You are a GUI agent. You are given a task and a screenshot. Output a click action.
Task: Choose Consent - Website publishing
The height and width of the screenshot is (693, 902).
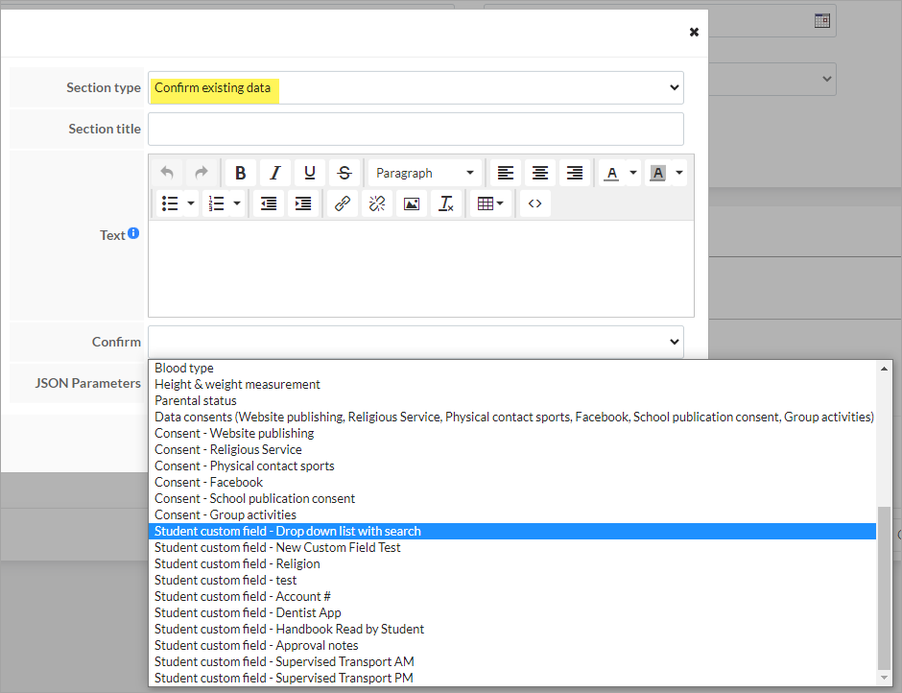point(512,433)
